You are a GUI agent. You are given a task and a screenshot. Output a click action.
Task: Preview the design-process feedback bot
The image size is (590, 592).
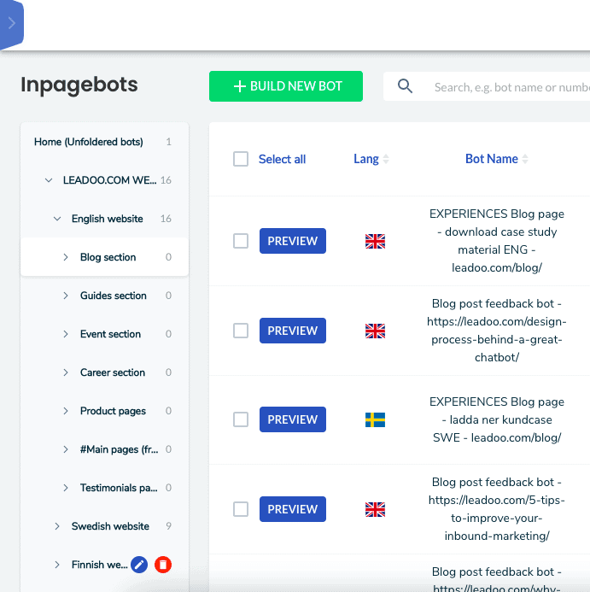click(293, 331)
